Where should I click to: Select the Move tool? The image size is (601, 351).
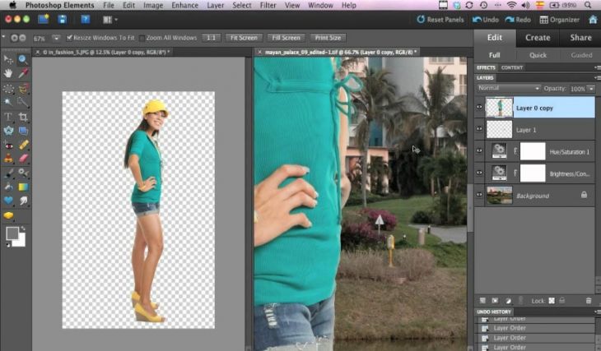(9, 60)
